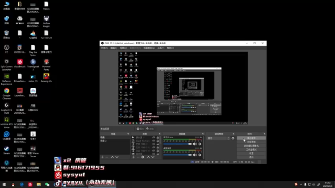
Task: Select the Logitech G HUB desktop icon
Action: [7, 108]
